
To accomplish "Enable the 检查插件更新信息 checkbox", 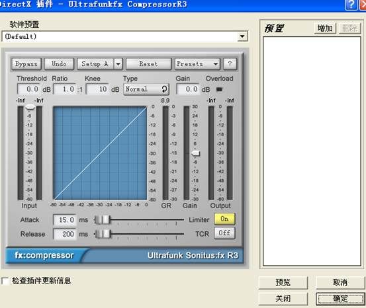I will (x=5, y=281).
